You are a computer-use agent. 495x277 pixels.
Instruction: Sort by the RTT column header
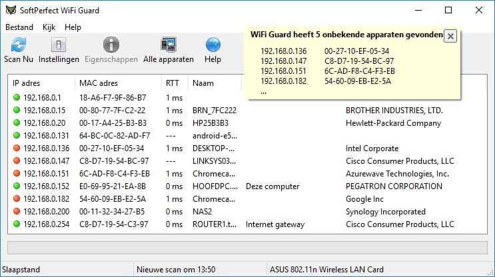173,83
